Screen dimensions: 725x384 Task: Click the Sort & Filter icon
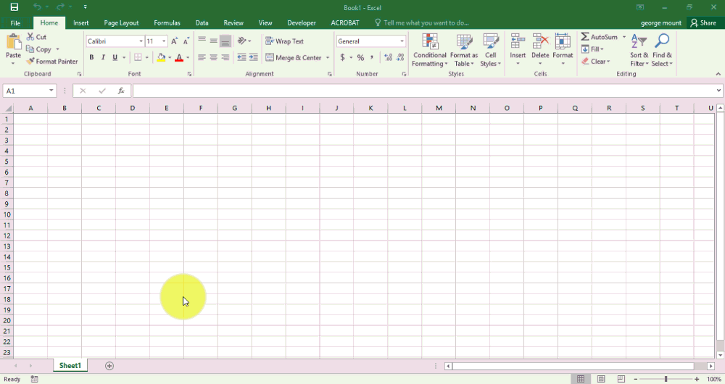click(x=639, y=42)
